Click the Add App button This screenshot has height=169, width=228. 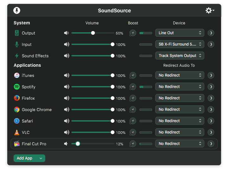[x=29, y=158]
